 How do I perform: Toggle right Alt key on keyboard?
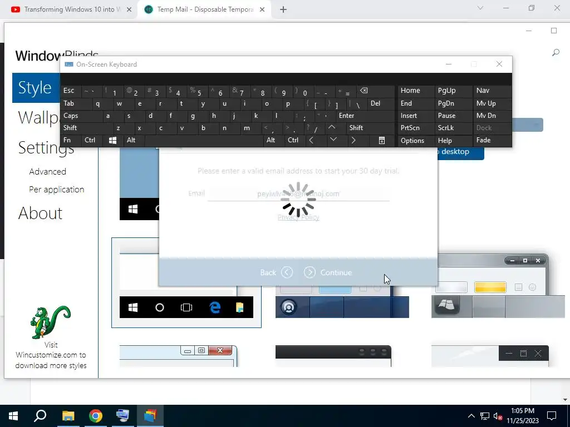point(274,141)
